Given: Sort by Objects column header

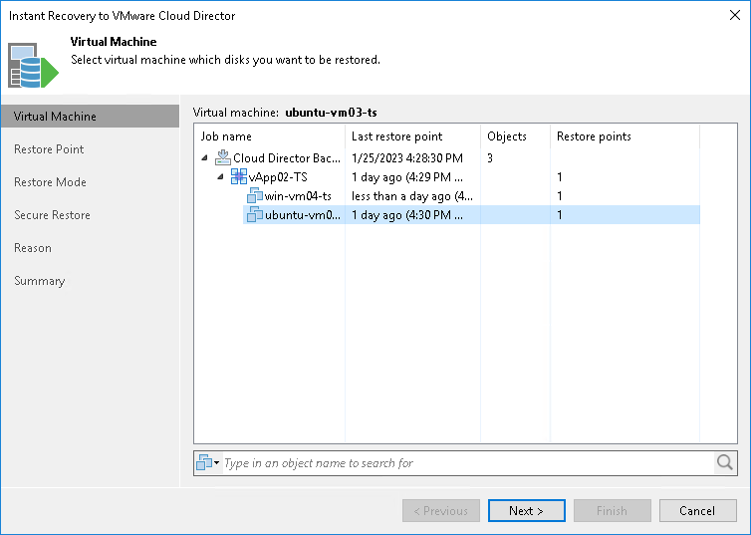Looking at the screenshot, I should [x=515, y=136].
